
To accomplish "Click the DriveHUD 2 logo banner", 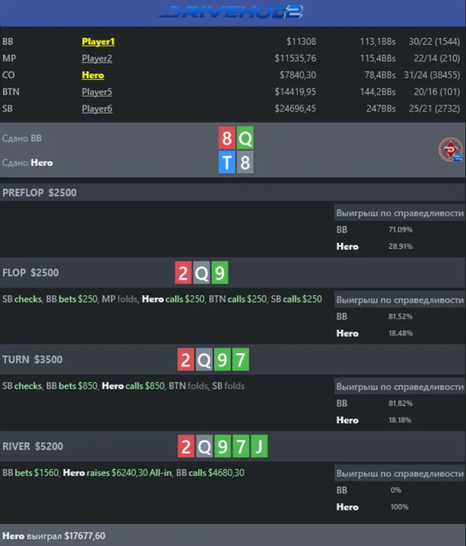I will pos(231,12).
